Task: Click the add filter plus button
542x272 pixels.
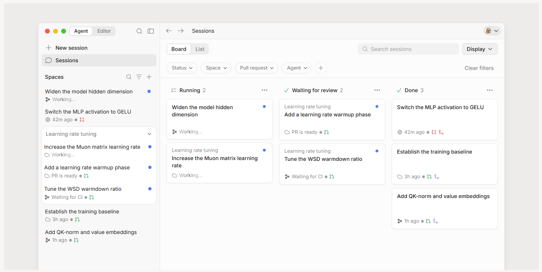Action: (321, 68)
